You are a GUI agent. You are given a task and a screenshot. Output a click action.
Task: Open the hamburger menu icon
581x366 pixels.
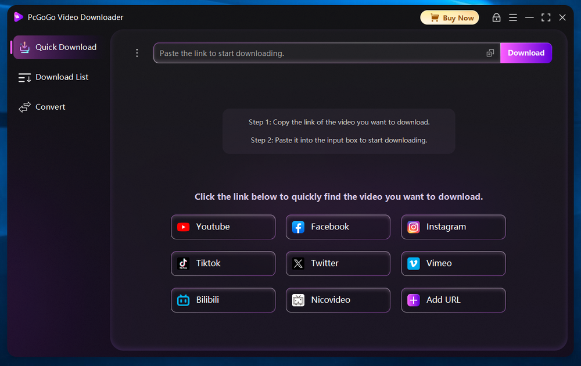click(x=513, y=18)
